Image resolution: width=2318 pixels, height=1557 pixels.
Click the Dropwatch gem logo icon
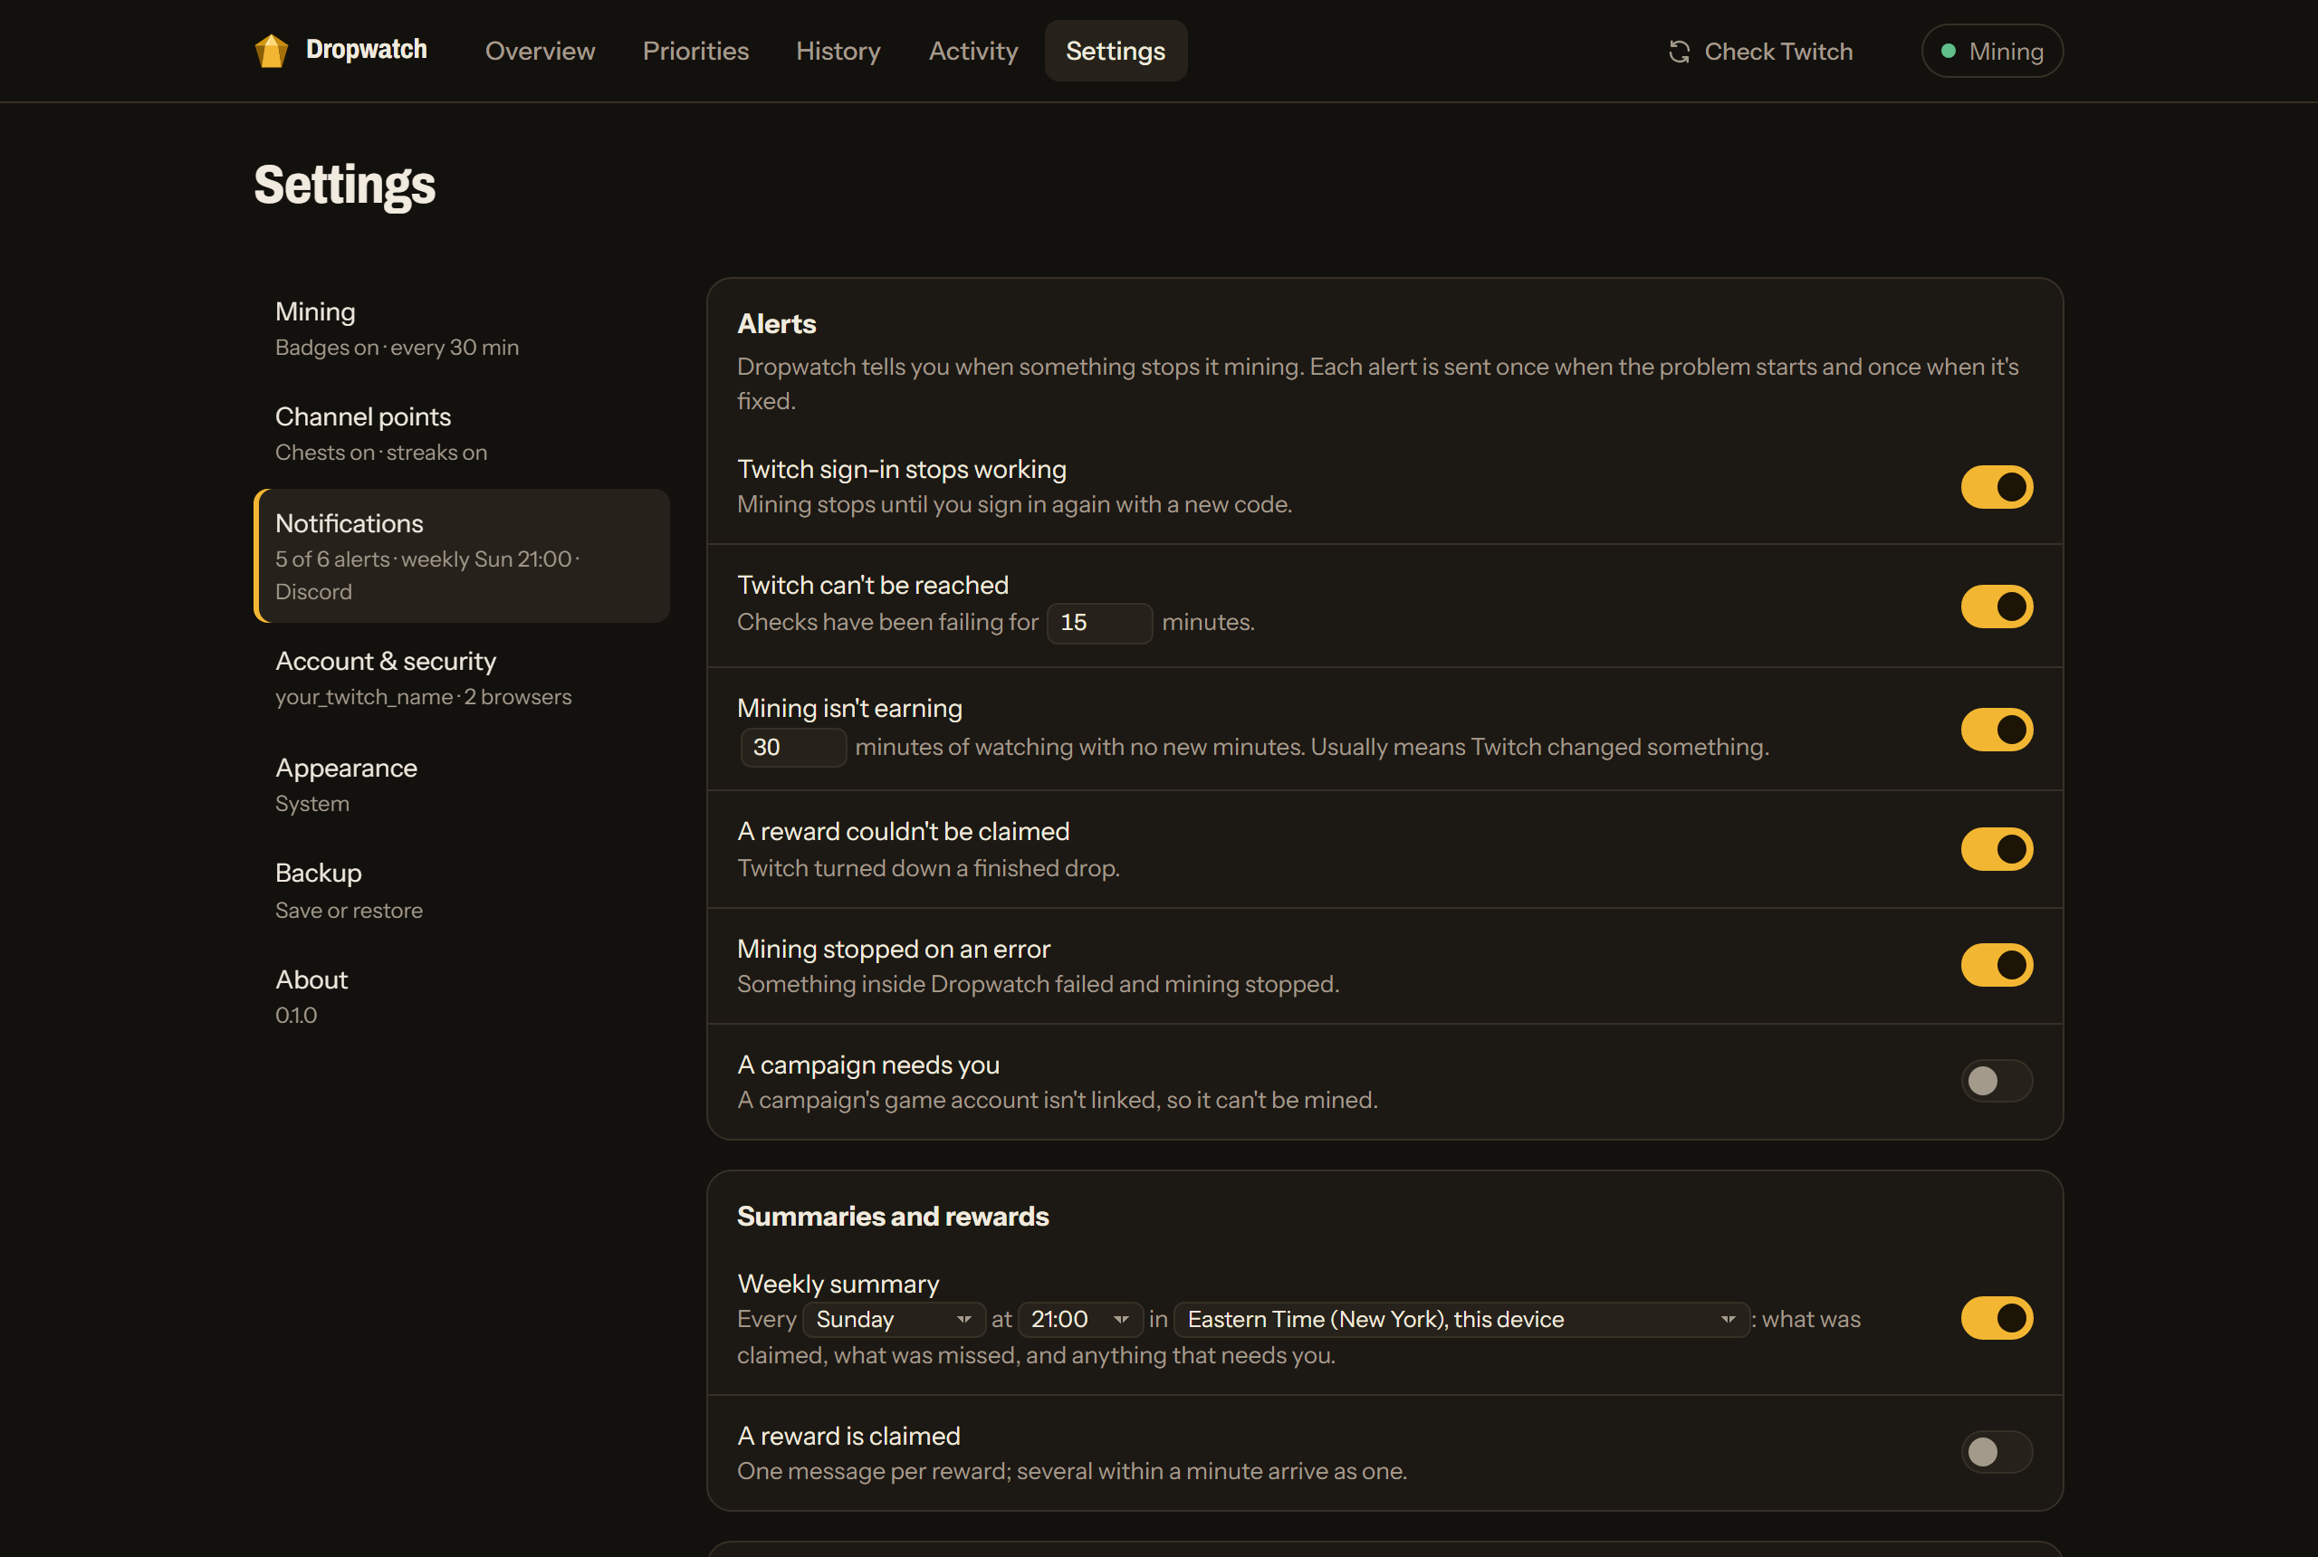pyautogui.click(x=271, y=51)
